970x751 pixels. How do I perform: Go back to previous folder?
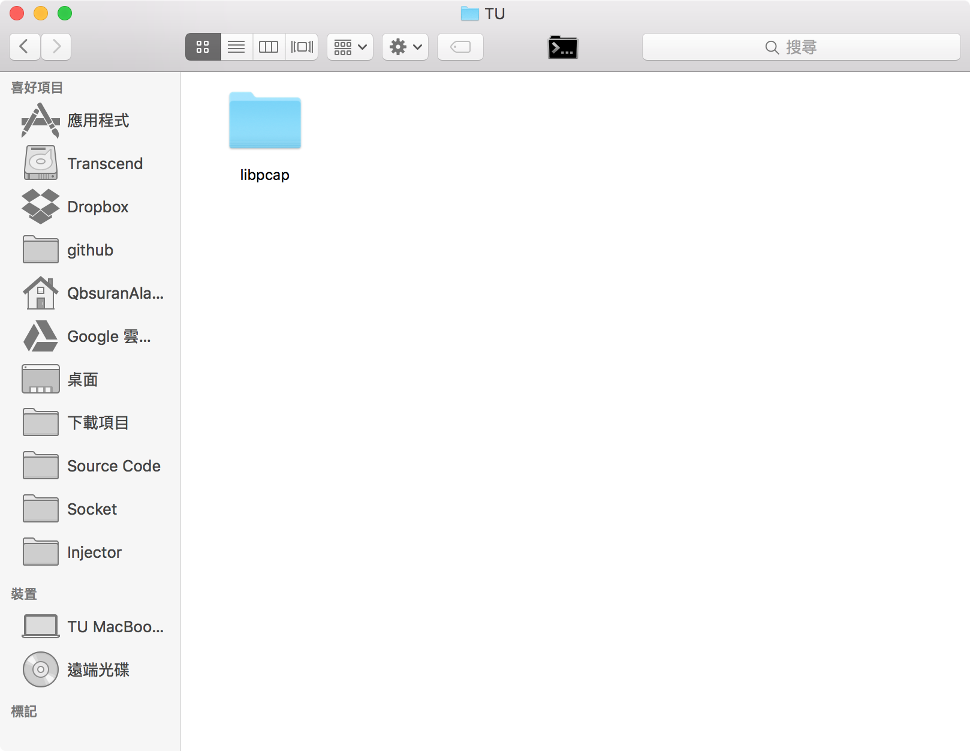tap(25, 47)
